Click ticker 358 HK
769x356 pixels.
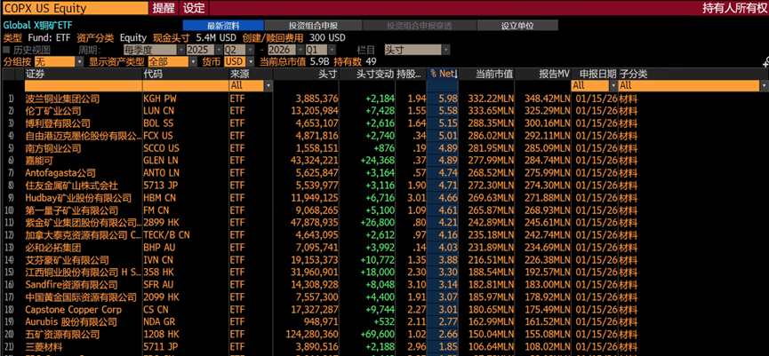[x=157, y=273]
